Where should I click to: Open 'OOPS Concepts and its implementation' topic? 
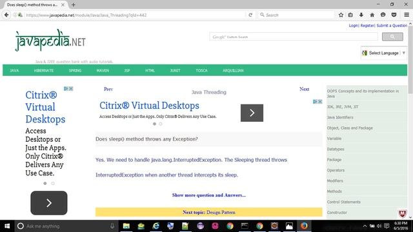[x=363, y=93]
